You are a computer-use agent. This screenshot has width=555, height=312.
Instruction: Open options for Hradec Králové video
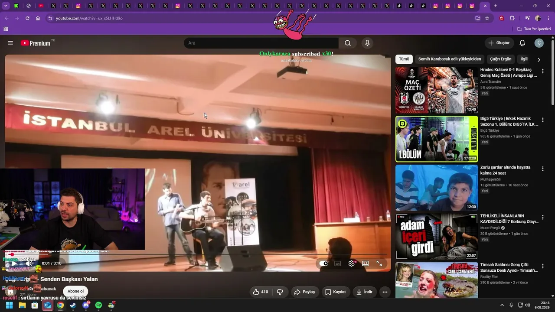pyautogui.click(x=542, y=71)
